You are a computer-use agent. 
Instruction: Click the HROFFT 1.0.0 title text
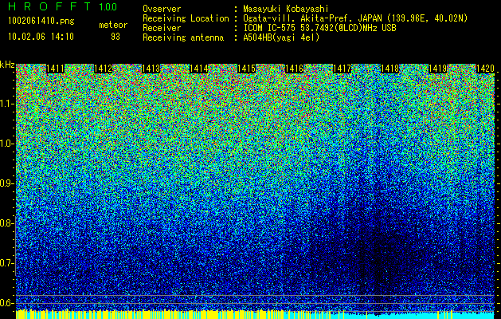pyautogui.click(x=63, y=6)
